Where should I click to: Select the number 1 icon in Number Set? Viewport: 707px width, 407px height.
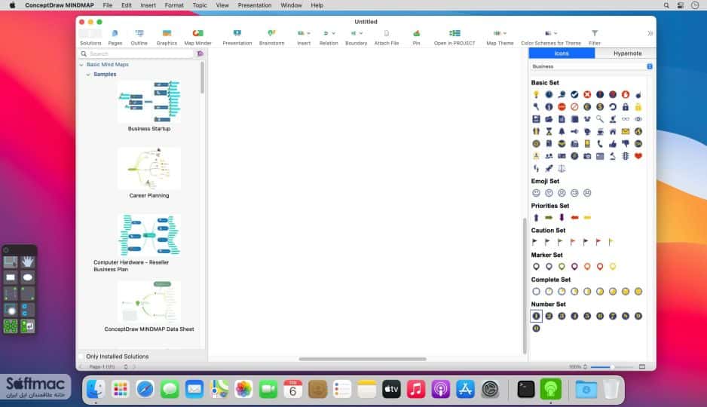point(536,316)
